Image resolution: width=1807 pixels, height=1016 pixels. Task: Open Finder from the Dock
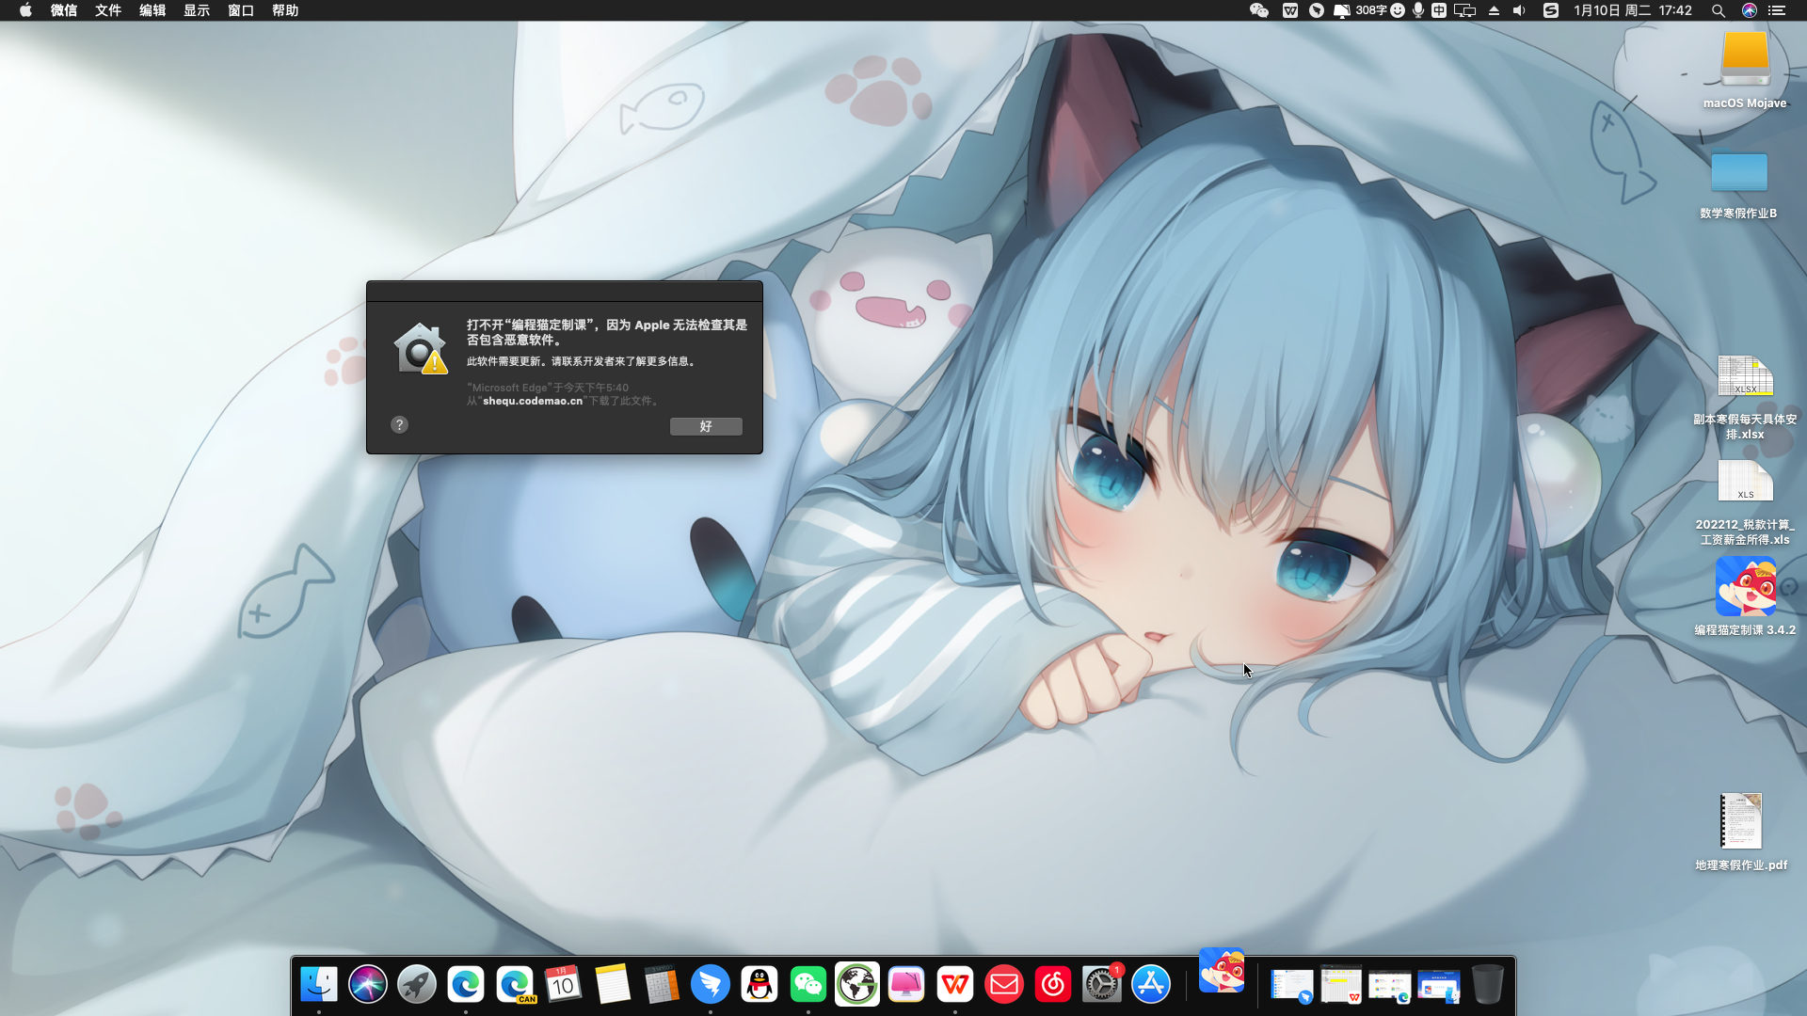click(x=319, y=985)
